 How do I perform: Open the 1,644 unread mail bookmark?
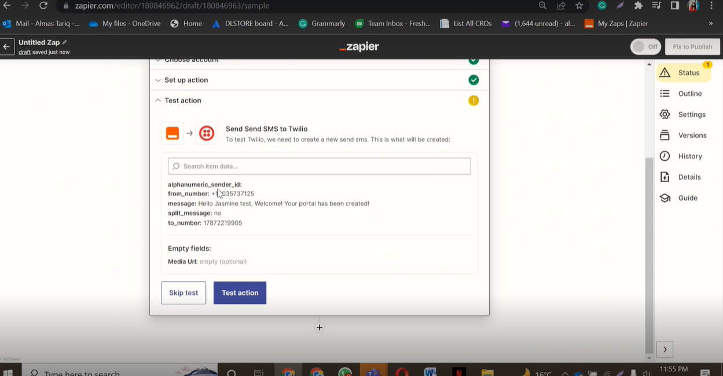pos(538,24)
